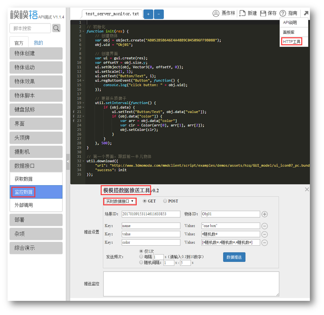Click the 每隔 seconds input box
This screenshot has height=315, width=324.
tap(158, 257)
